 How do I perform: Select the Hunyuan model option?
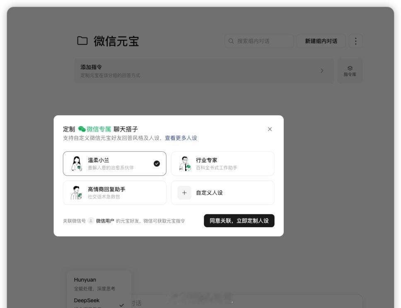pos(99,284)
